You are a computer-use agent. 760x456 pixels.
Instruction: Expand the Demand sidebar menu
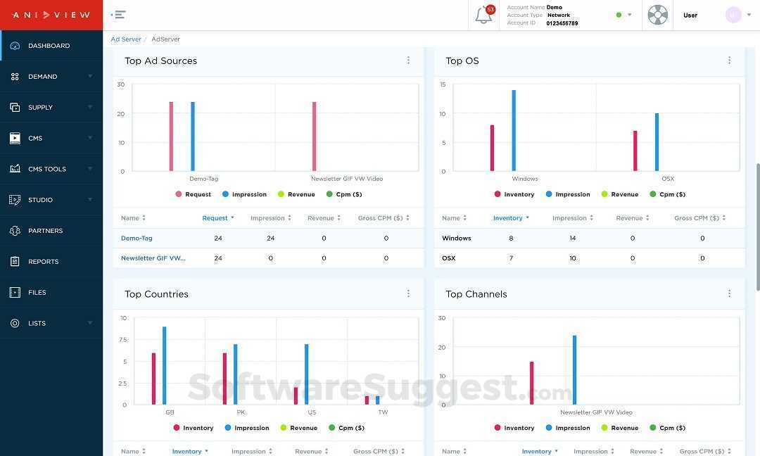51,77
